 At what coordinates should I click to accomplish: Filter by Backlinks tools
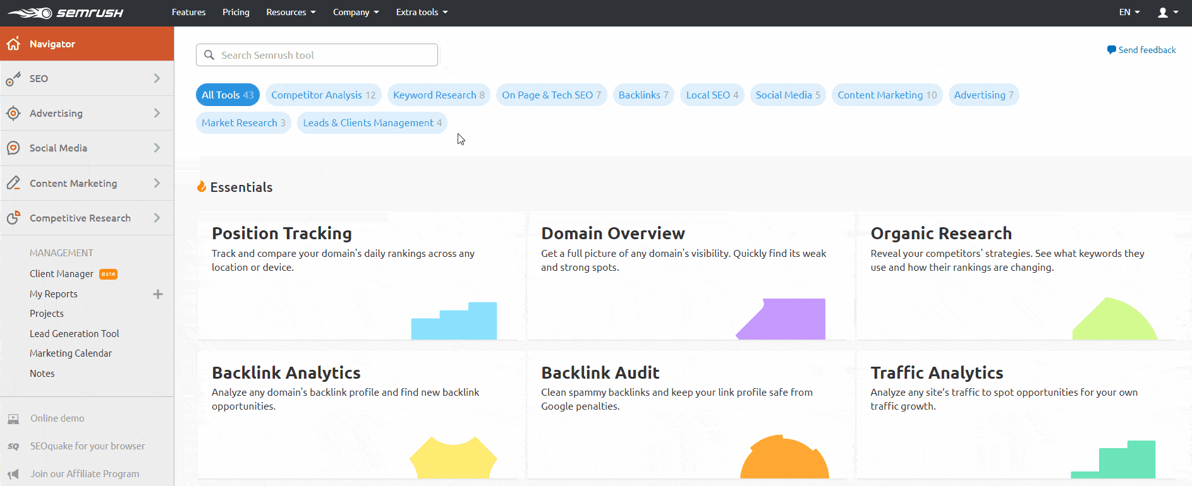tap(643, 95)
